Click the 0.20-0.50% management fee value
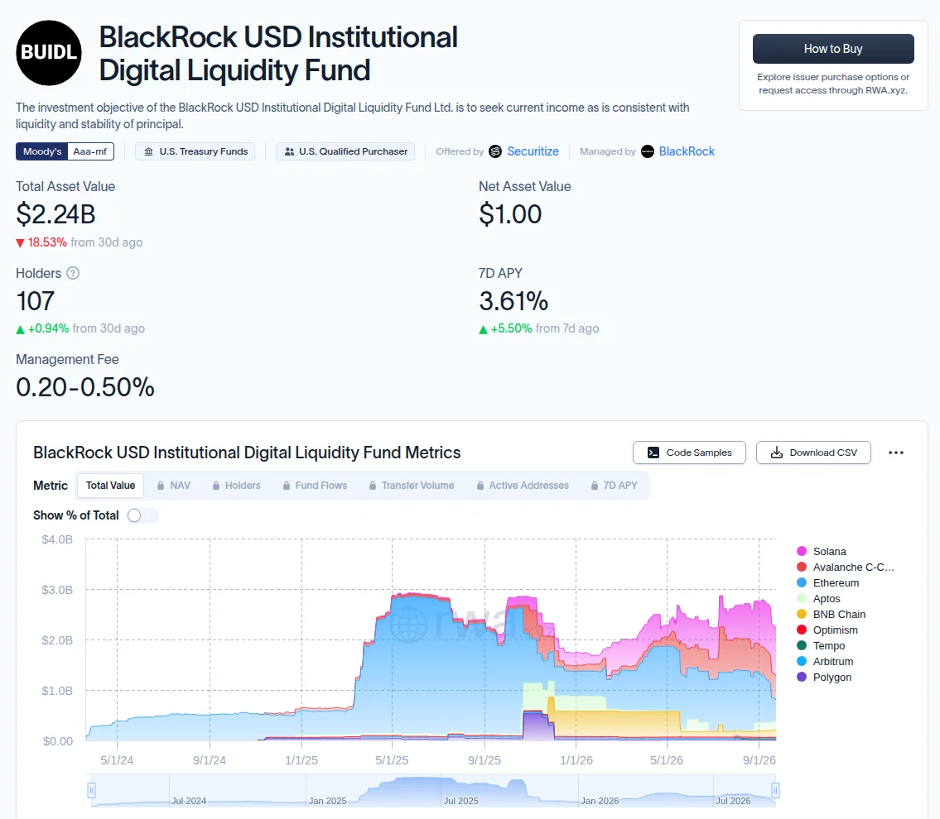Viewport: 940px width, 819px height. (x=85, y=387)
